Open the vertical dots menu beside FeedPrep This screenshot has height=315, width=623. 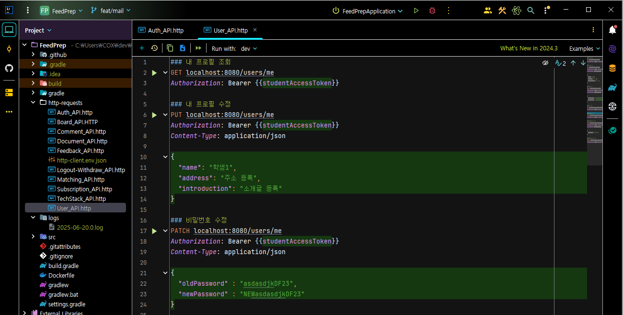pos(28,10)
